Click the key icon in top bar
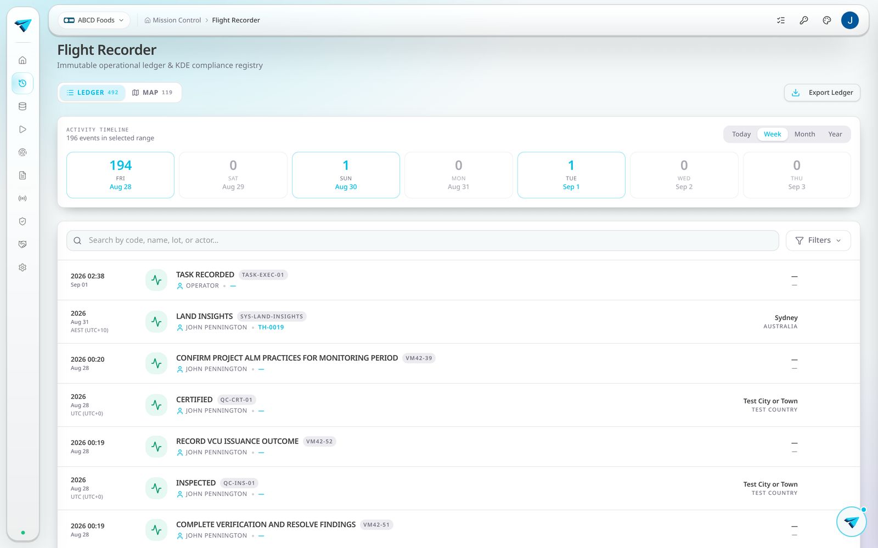This screenshot has height=548, width=878. pos(804,20)
